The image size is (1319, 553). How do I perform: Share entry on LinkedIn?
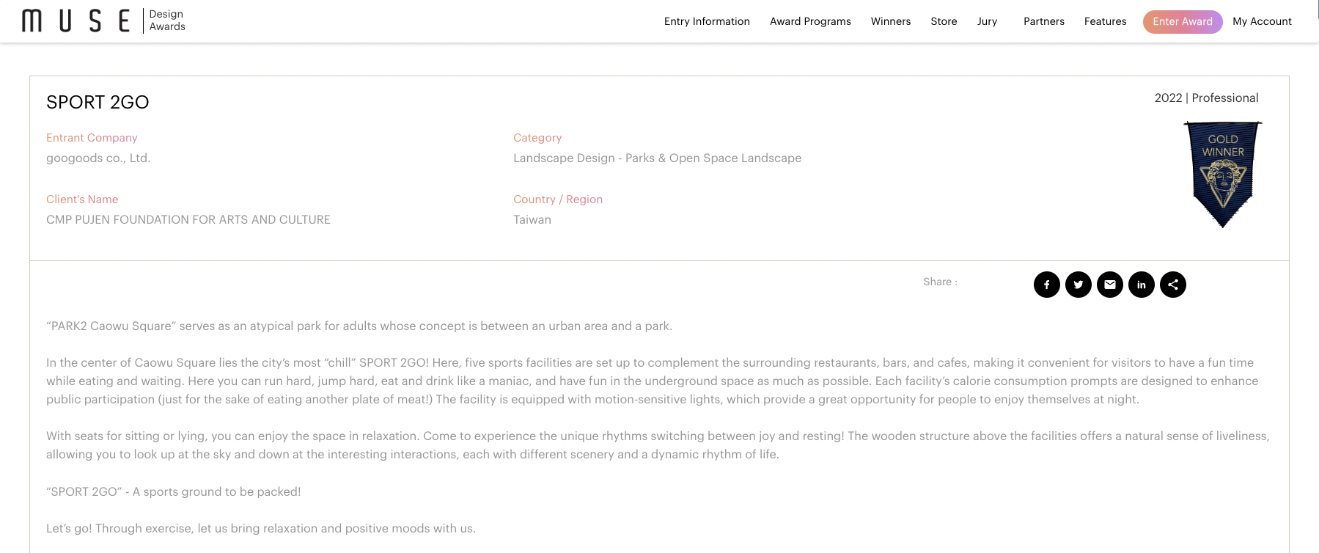[x=1141, y=285]
